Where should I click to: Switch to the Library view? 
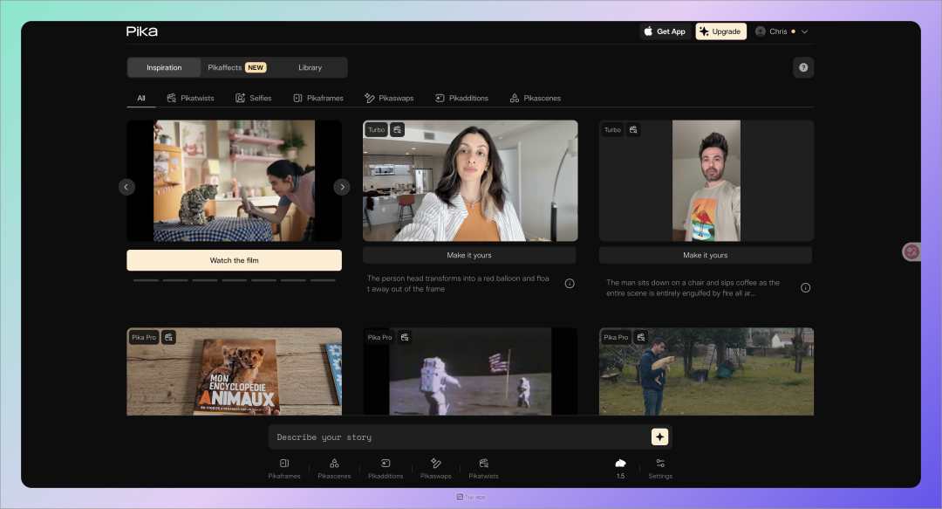pyautogui.click(x=310, y=67)
